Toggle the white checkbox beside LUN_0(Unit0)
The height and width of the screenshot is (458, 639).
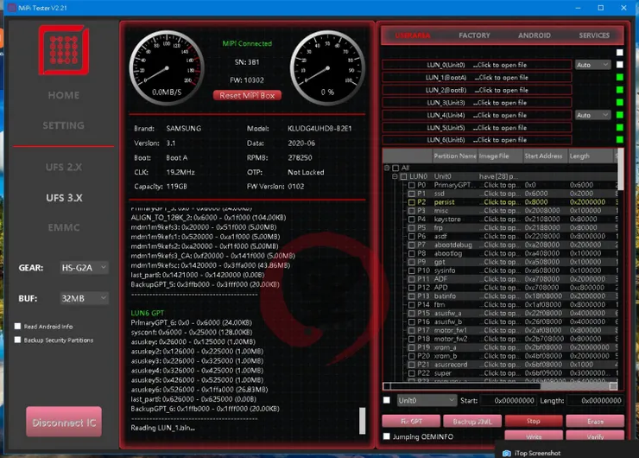coord(619,65)
